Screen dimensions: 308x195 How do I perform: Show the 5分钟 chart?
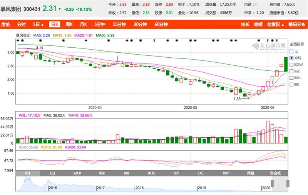[x=100, y=24]
